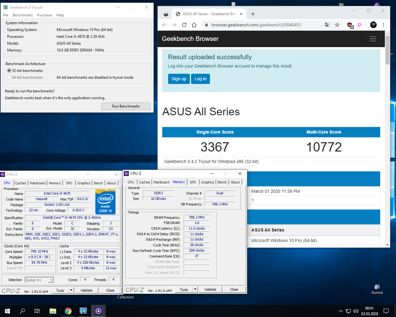Open the translate page icon in address bar
The image size is (396, 317).
[x=327, y=25]
